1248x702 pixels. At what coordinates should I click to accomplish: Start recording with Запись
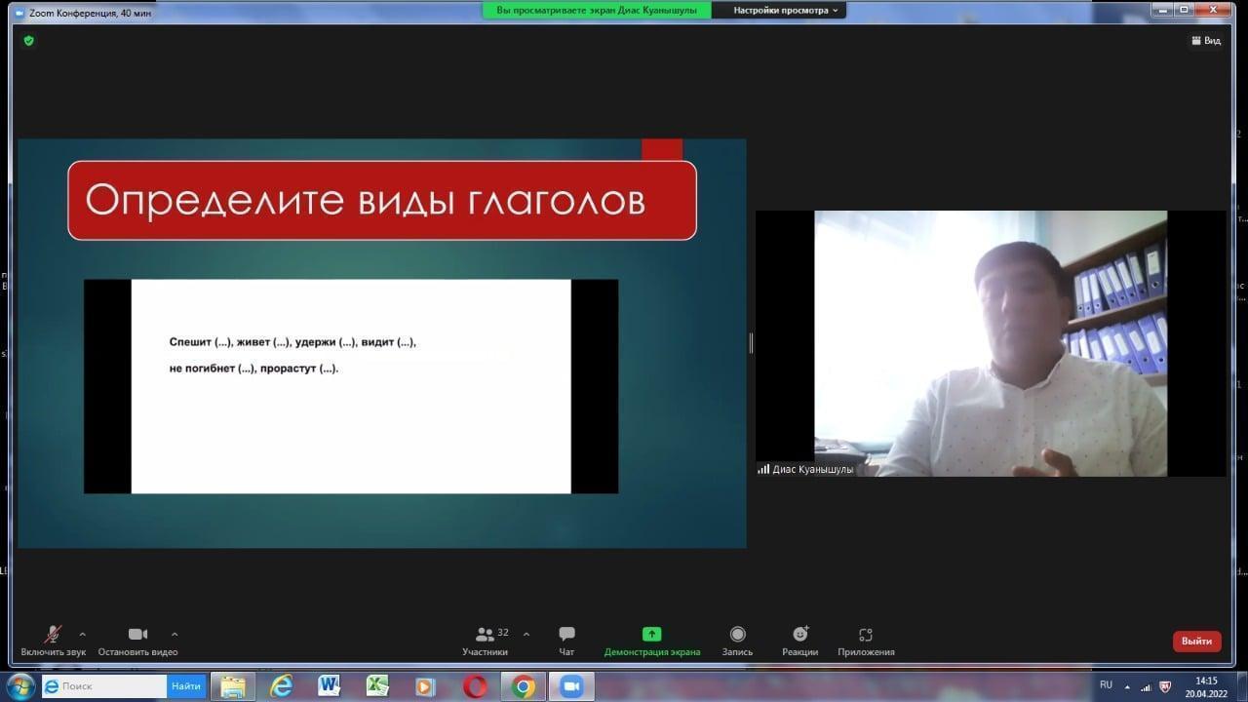(x=737, y=635)
